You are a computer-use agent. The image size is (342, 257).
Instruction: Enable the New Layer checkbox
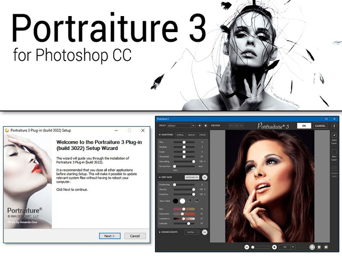334,152
